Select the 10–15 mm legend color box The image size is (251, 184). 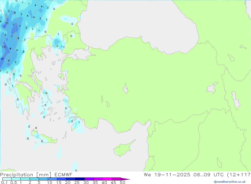(52, 179)
